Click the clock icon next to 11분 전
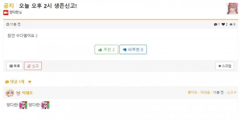 click(x=8, y=24)
